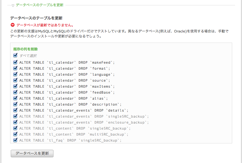The image size is (242, 163).
Task: Uncheck DROP `format` statement checkbox
Action: click(x=15, y=68)
